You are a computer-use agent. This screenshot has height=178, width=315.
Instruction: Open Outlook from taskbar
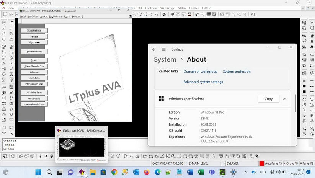pyautogui.click(x=136, y=172)
